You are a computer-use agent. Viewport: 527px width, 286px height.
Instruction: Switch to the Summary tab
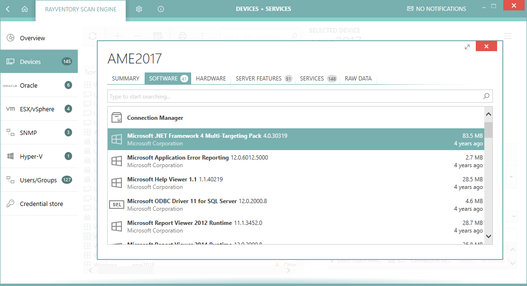point(126,79)
